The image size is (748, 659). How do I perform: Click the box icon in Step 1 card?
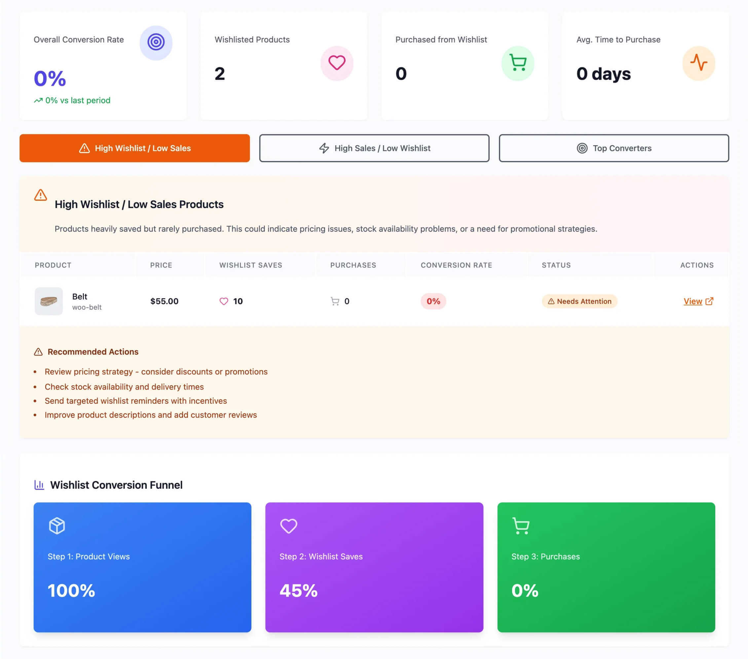click(57, 526)
